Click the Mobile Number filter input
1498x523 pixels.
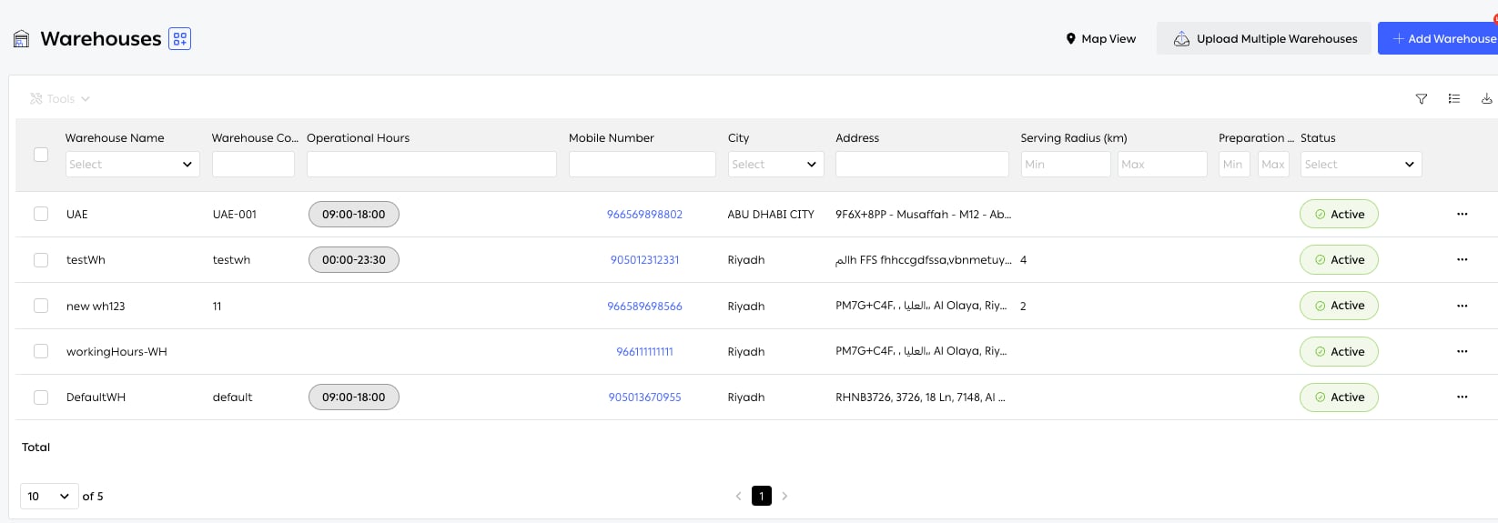(x=643, y=164)
